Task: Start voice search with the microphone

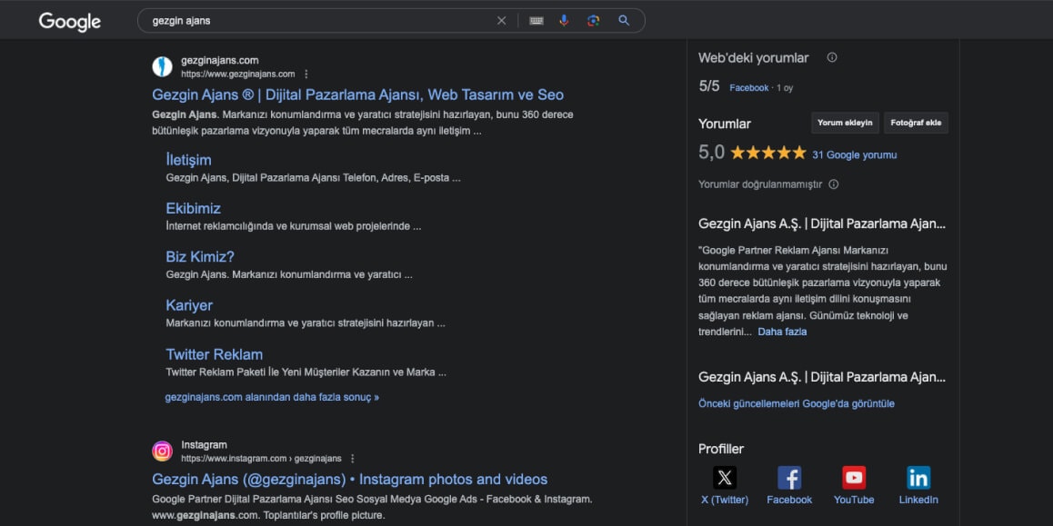Action: click(x=564, y=21)
